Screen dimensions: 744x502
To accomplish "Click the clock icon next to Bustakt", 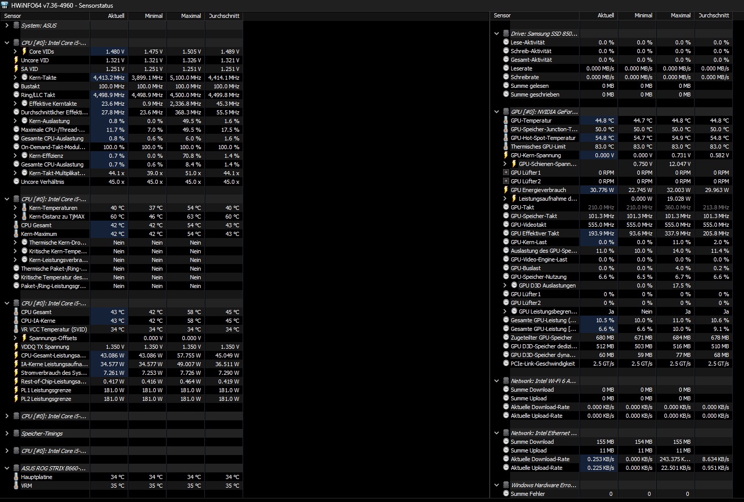I will pos(16,86).
